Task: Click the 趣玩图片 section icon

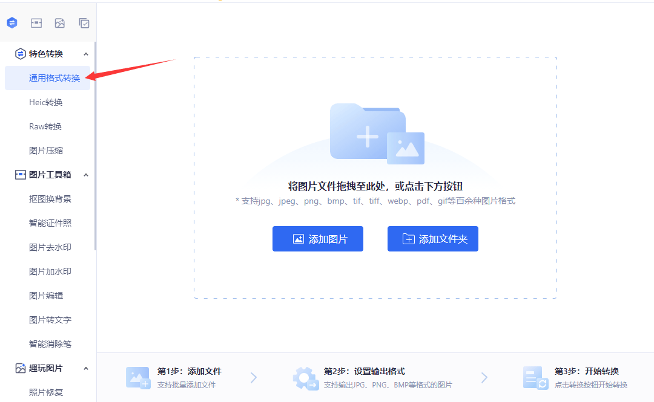Action: (20, 368)
